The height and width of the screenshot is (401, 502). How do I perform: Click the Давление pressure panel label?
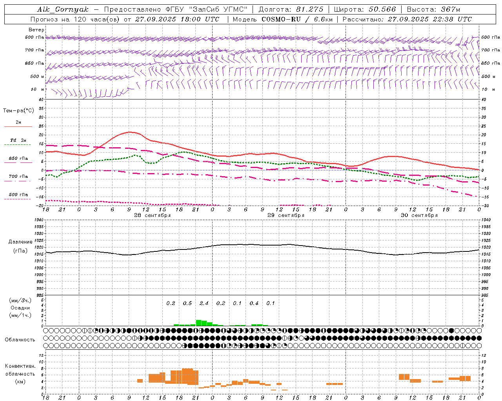tap(20, 242)
